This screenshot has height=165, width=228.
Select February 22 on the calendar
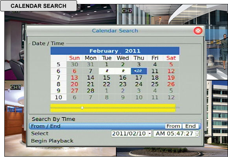[x=107, y=84]
